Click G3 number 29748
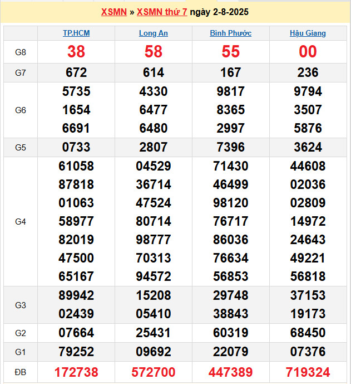 click(230, 295)
